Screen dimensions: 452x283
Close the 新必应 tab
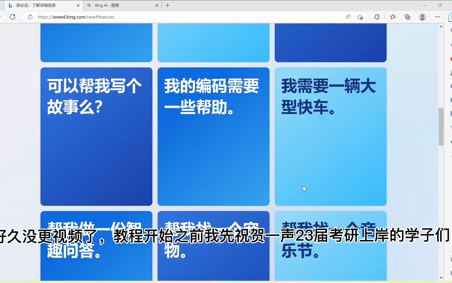[78, 5]
